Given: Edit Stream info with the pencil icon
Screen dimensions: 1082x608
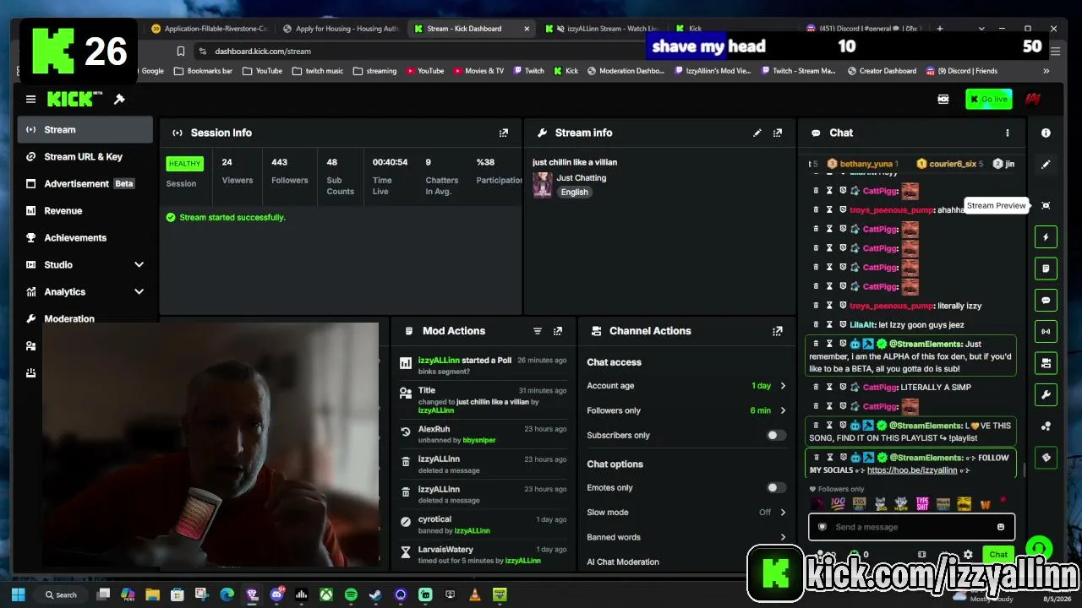Looking at the screenshot, I should 757,133.
